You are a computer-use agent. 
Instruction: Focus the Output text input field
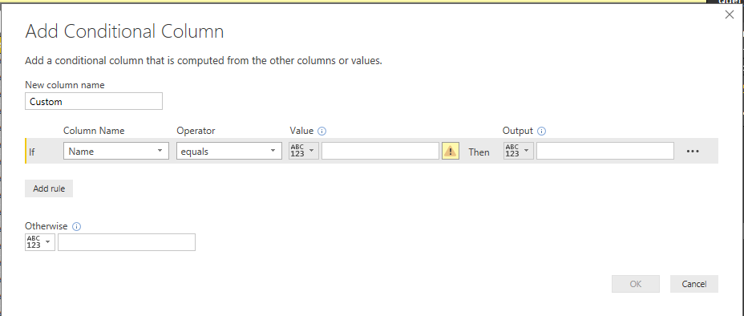605,151
